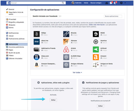The image size is (134, 111).
Task: Open the 8tracks app icon
Action: point(66,34)
